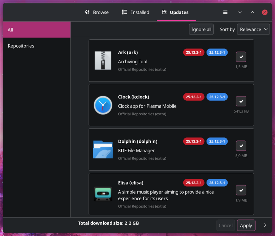Click the Dolphin new version 25.12.3-1 badge
The height and width of the screenshot is (236, 275).
click(x=217, y=141)
